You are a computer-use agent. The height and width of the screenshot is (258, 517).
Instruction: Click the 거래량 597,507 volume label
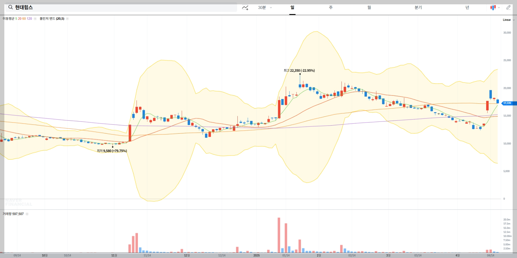[13, 214]
